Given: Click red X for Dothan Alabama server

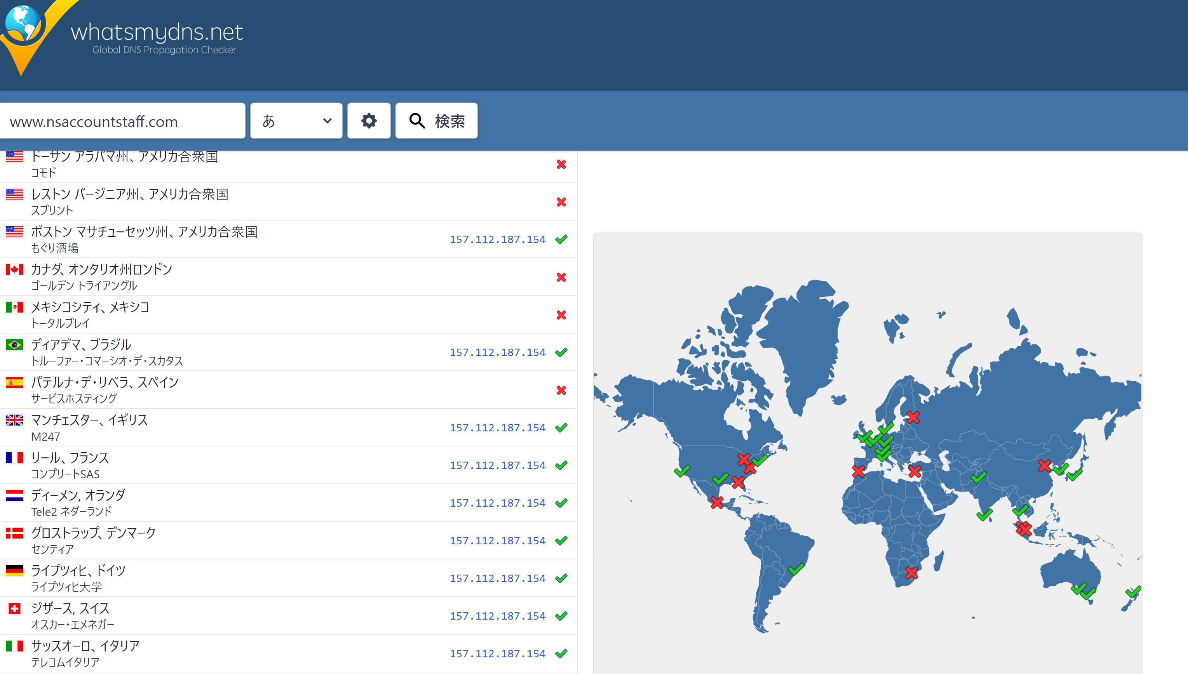Looking at the screenshot, I should pos(561,164).
